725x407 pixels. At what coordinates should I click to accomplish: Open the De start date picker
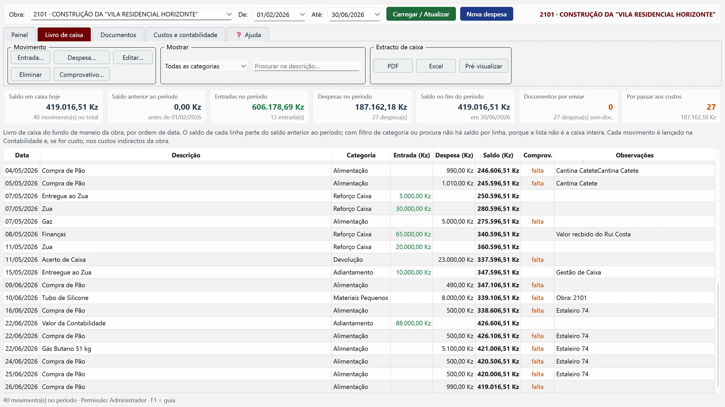[280, 14]
